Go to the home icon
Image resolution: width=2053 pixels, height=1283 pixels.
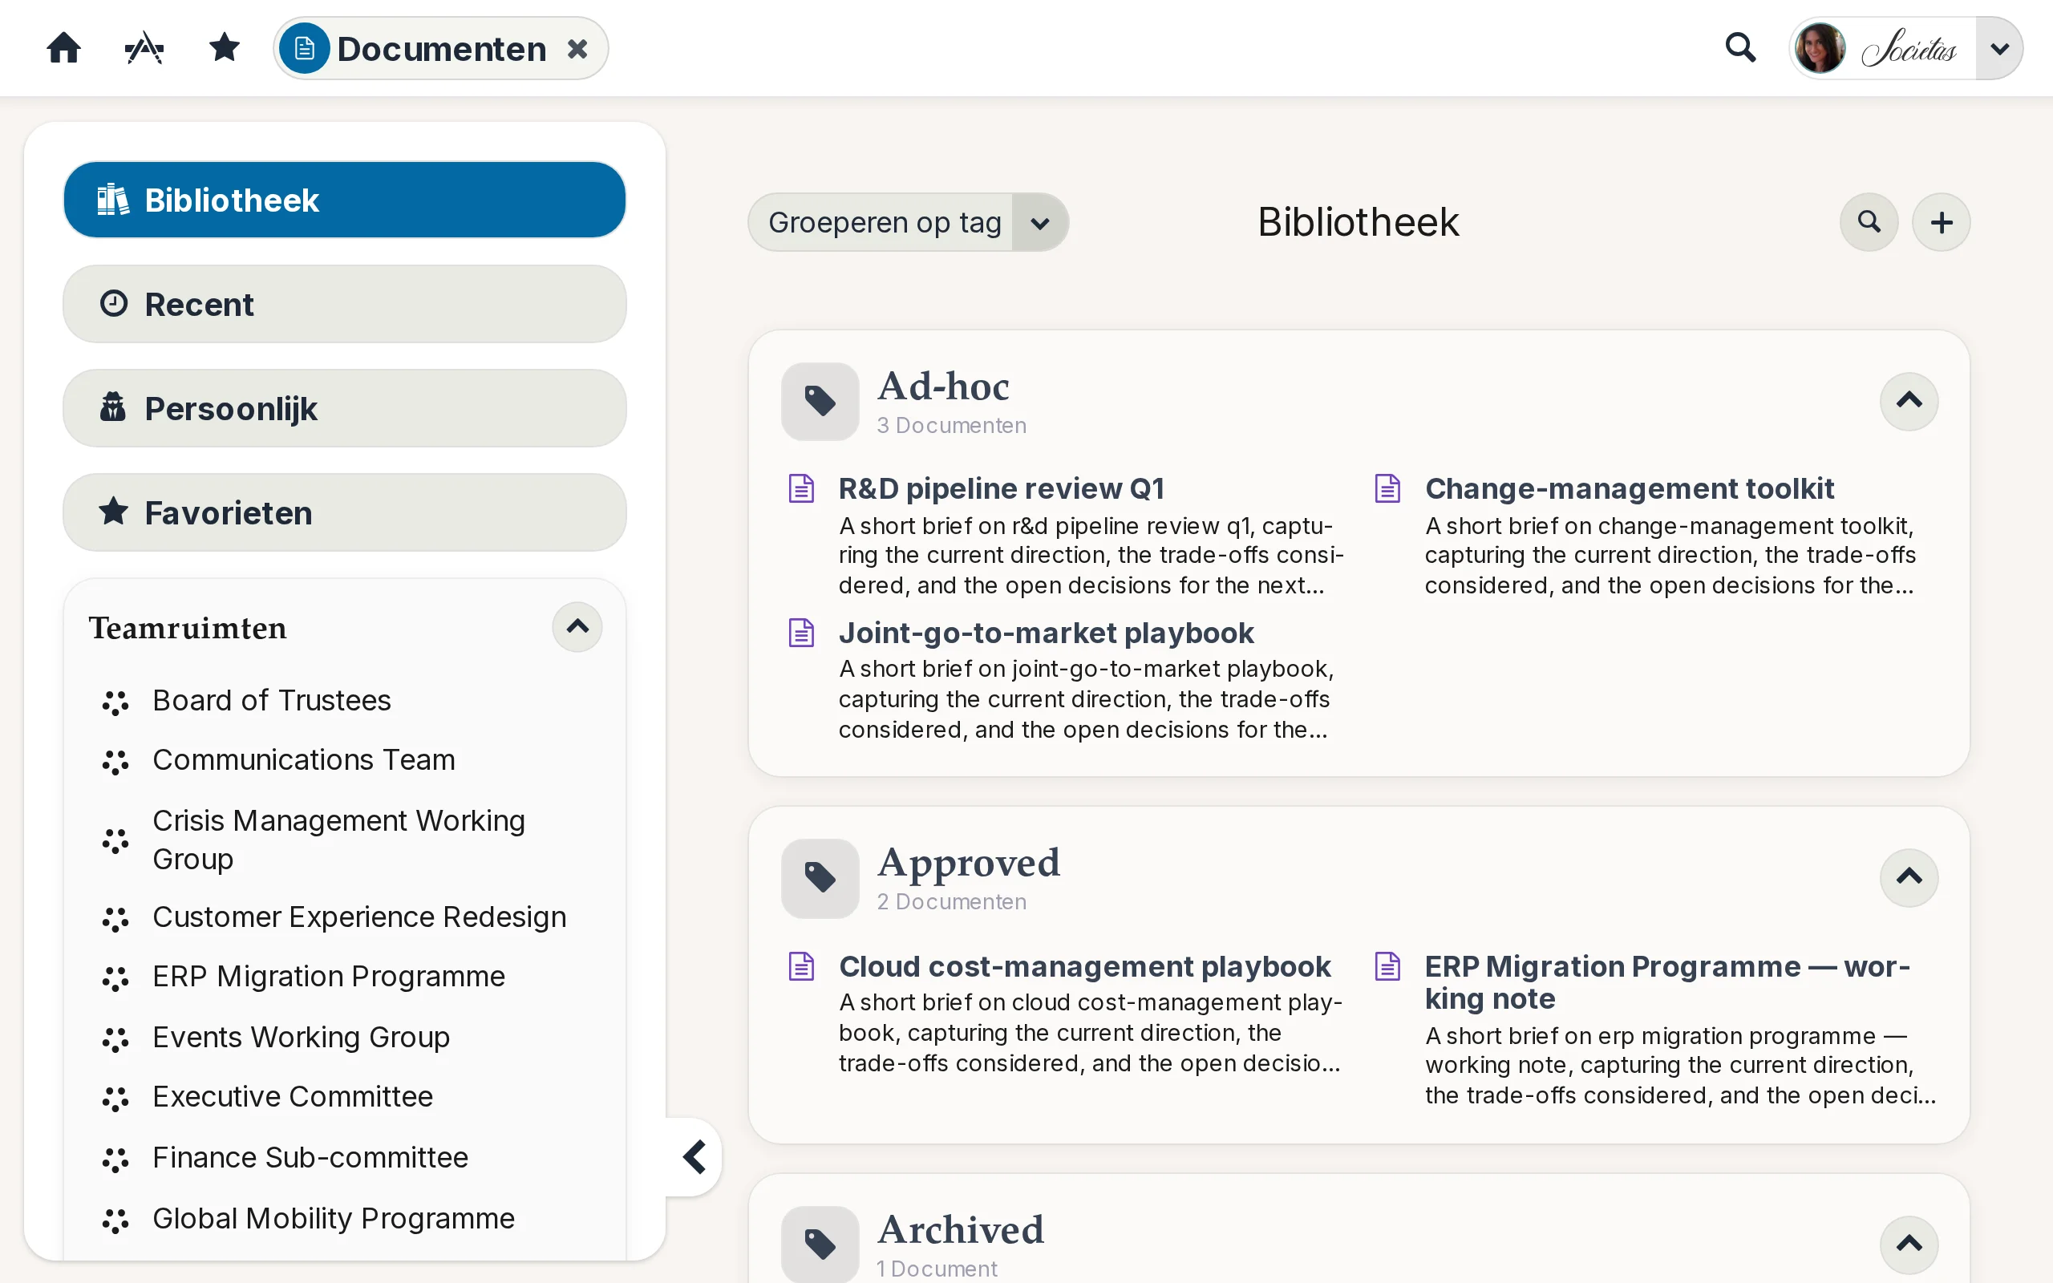tap(63, 48)
